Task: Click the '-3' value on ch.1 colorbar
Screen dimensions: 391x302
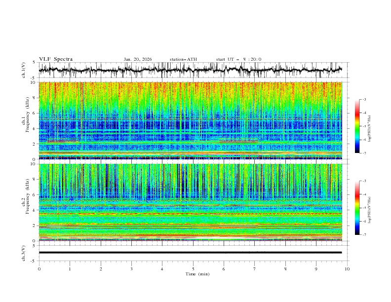Action: [x=364, y=99]
